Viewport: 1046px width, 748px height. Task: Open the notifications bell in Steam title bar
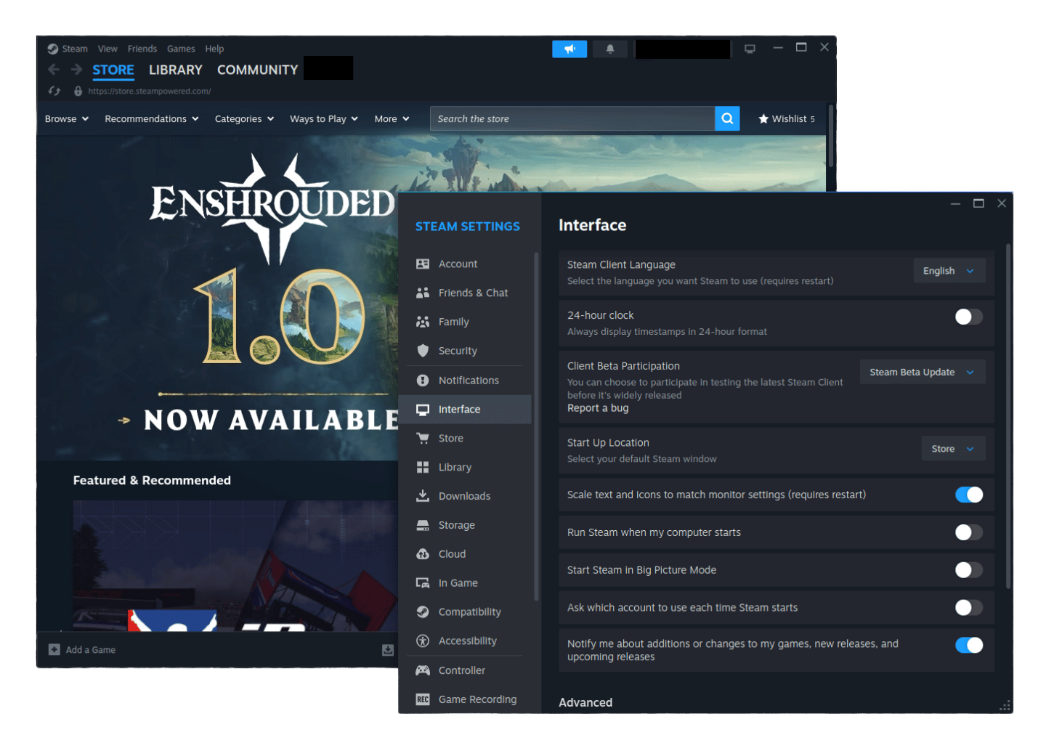pos(610,49)
